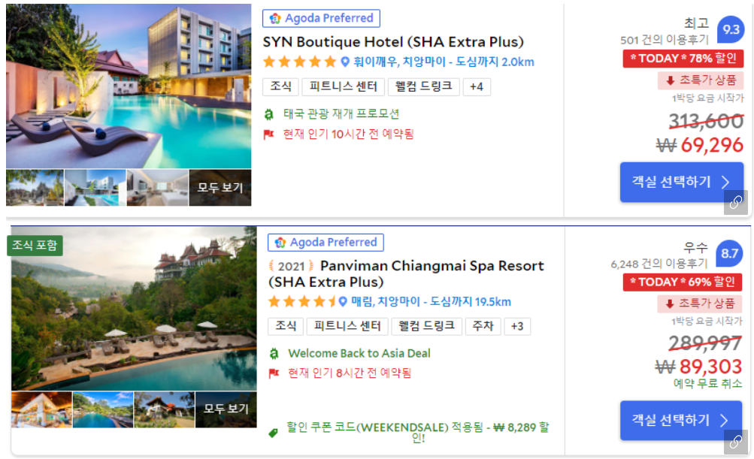This screenshot has height=459, width=754.
Task: Click 주차 amenity tag on Panviman card
Action: pyautogui.click(x=483, y=326)
